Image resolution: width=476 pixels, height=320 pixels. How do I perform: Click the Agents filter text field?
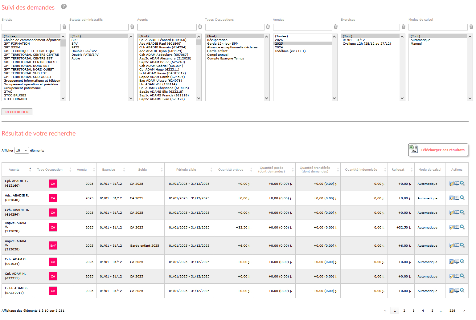tap(167, 27)
